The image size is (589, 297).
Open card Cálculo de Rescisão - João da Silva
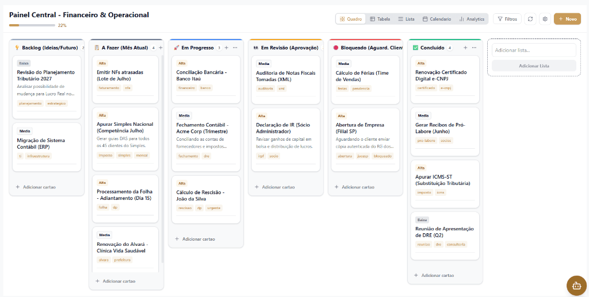tap(206, 199)
